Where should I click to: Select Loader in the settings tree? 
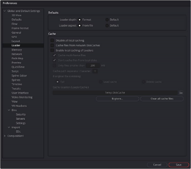(x=16, y=45)
